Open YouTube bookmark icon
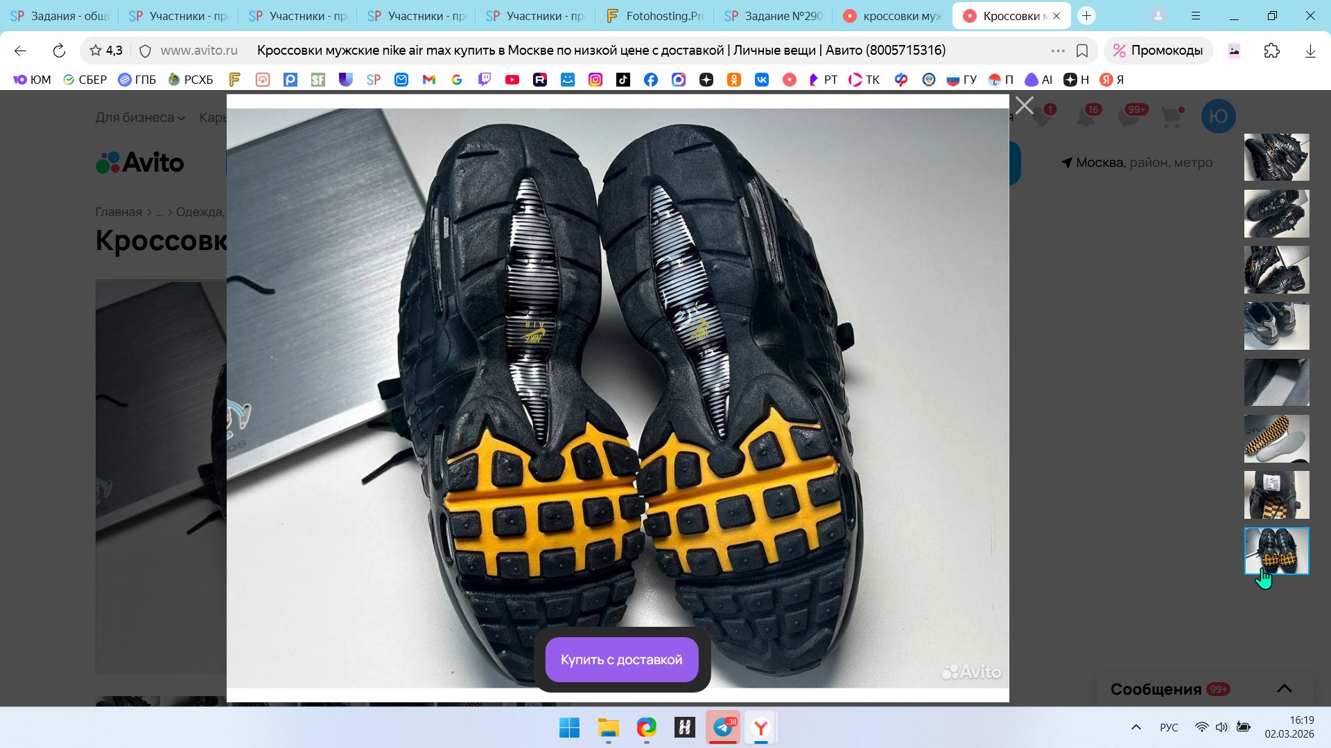This screenshot has height=748, width=1331. point(512,80)
